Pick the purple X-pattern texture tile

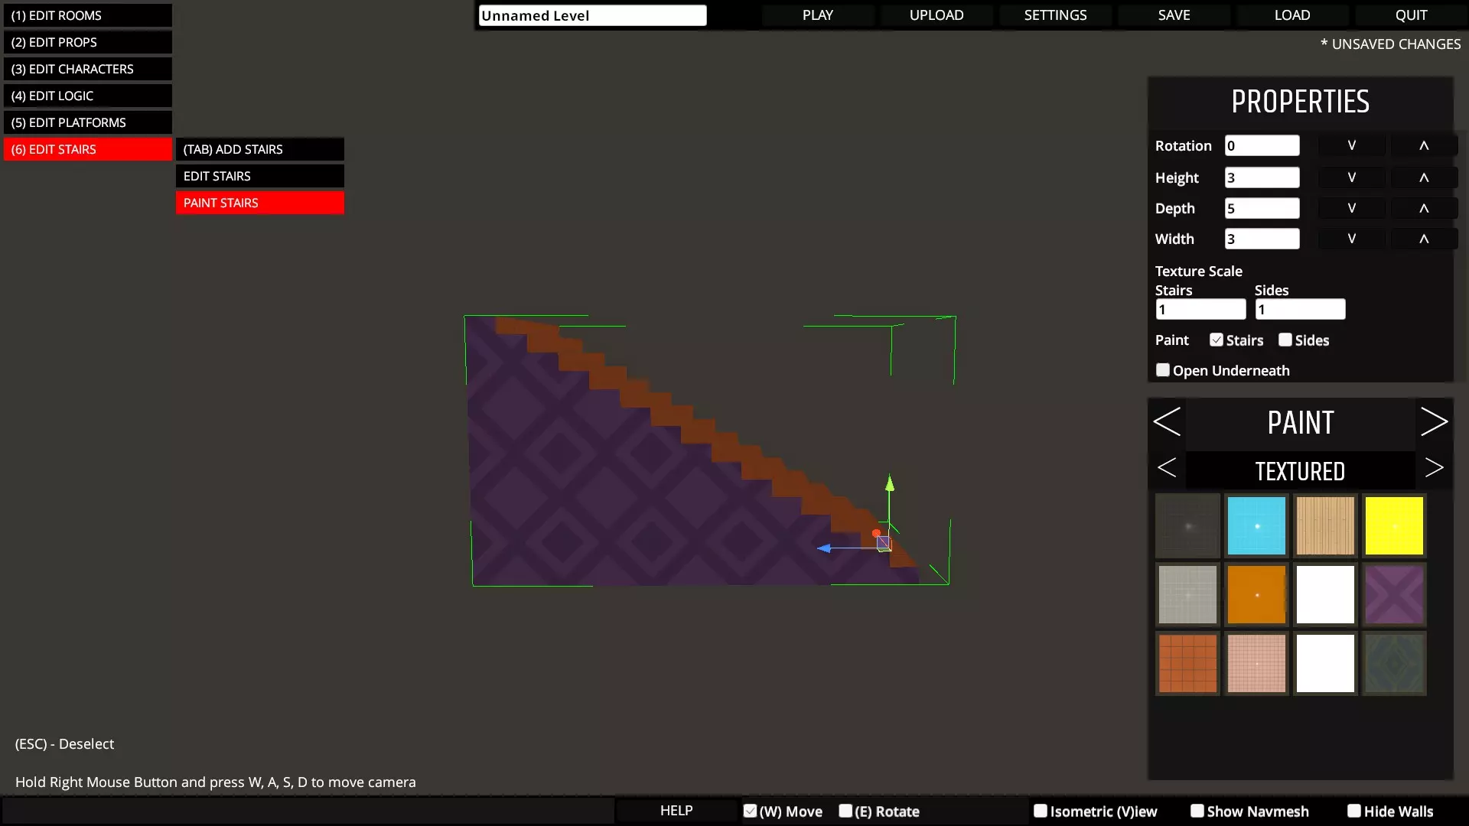1393,594
